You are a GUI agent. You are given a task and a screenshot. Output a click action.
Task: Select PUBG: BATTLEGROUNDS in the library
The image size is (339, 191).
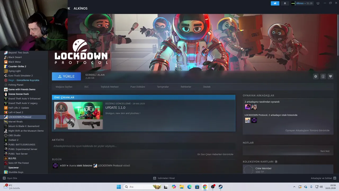click(x=22, y=145)
